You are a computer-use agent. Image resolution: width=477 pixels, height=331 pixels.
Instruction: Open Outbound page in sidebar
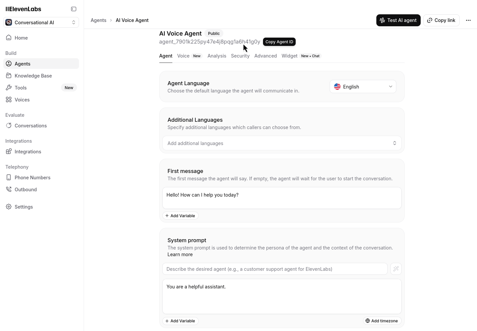click(x=41, y=189)
